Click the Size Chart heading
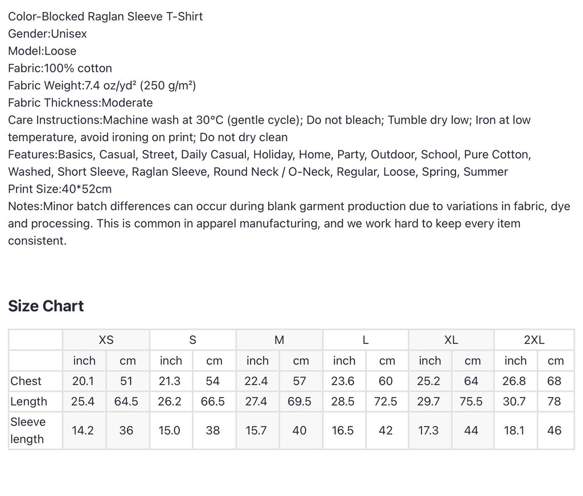Screen dimensions: 583x496 point(46,306)
